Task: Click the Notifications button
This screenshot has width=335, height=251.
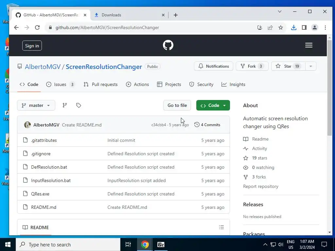Action: (x=213, y=66)
